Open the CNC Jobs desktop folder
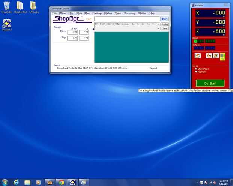Viewport: 233px width, 186px height. click(34, 7)
